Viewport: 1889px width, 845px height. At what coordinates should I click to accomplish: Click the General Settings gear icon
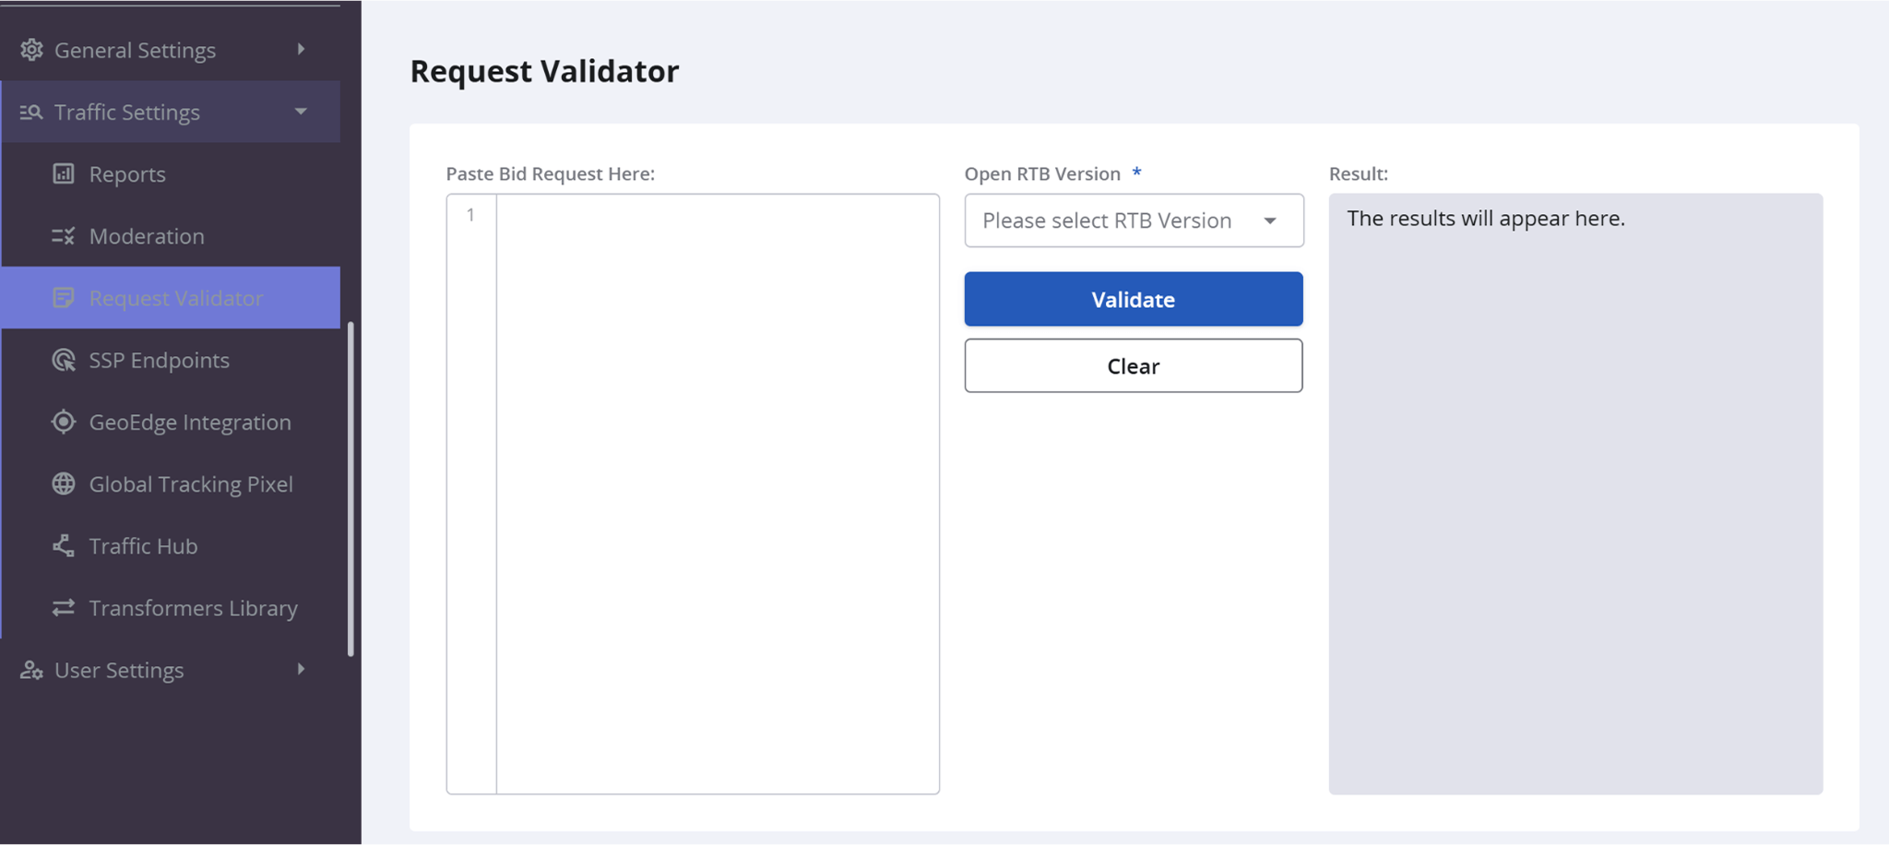pyautogui.click(x=30, y=50)
